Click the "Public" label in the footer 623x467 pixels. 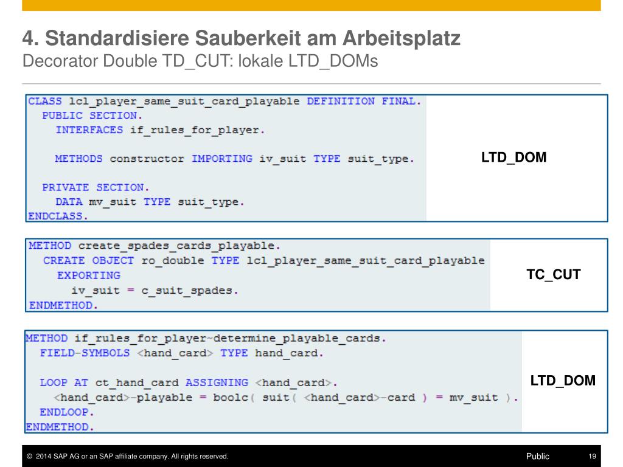538,456
